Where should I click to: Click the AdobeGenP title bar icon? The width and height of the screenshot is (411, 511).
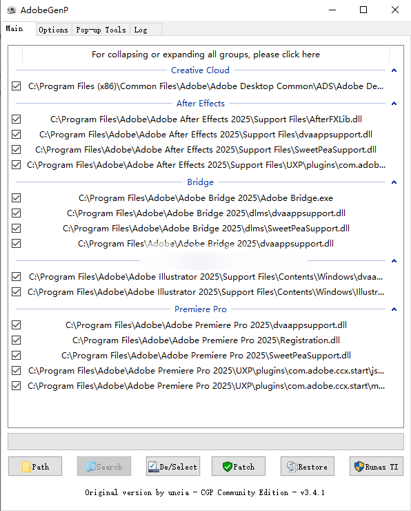[x=12, y=10]
